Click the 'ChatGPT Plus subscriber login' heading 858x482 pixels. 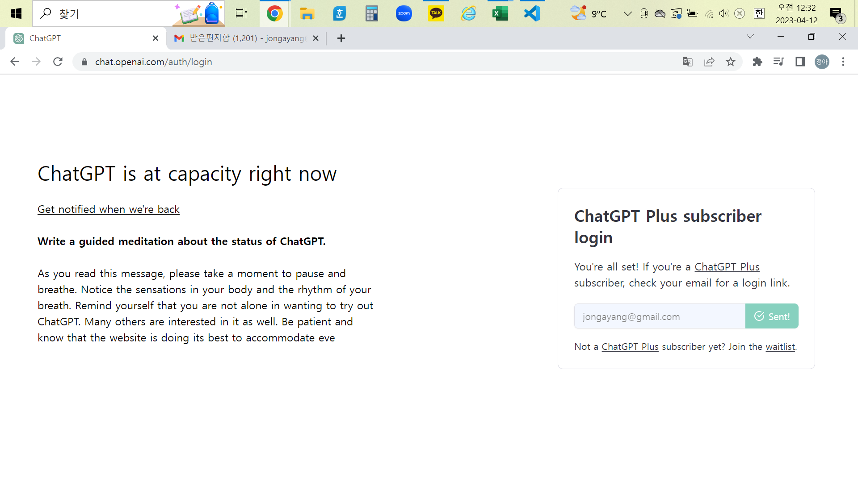(668, 227)
